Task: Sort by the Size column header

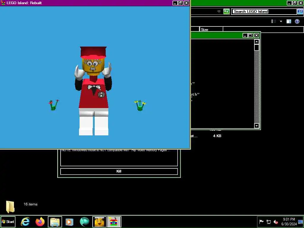Action: click(211, 29)
